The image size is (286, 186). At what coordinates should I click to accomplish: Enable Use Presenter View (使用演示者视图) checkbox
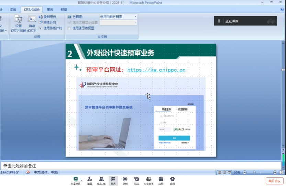(69, 28)
